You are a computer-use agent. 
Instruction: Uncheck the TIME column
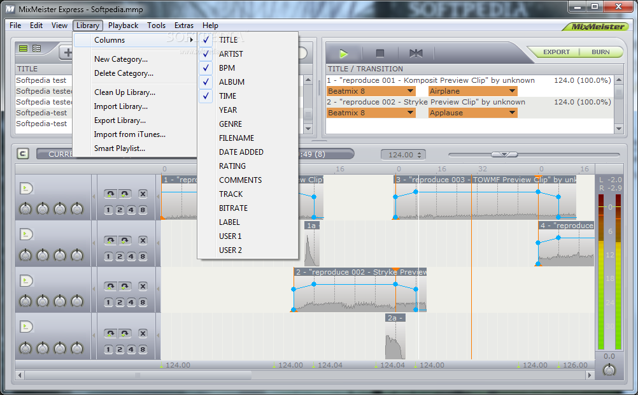tap(248, 96)
